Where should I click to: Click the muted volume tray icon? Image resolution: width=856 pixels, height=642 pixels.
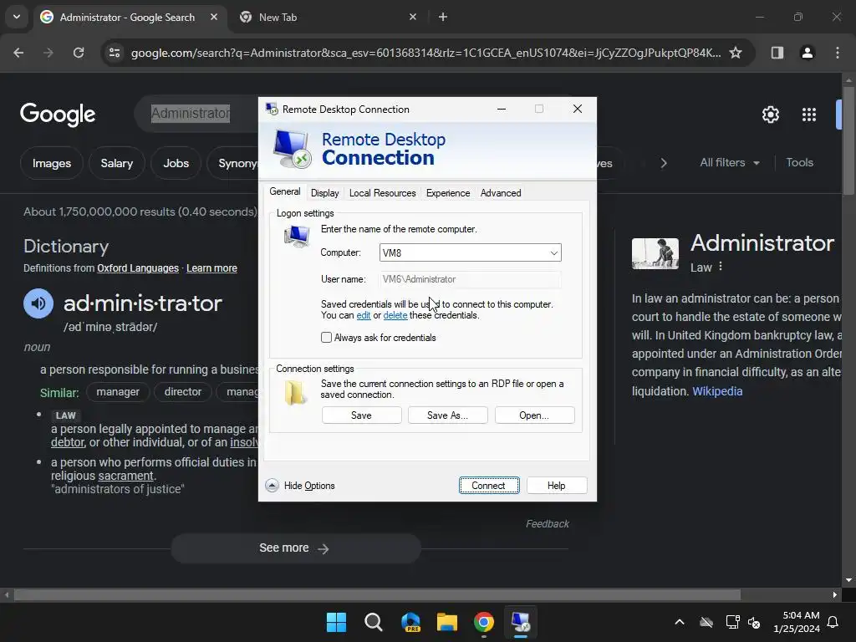[x=754, y=622]
